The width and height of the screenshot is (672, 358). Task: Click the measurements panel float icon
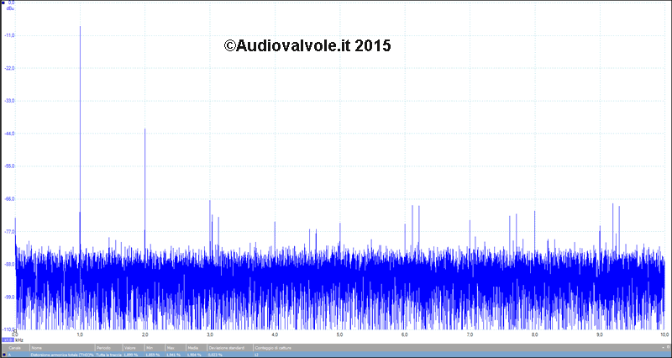tap(668, 347)
